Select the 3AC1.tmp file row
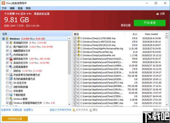Image resolution: width=170 pixels, height=123 pixels. (119, 100)
